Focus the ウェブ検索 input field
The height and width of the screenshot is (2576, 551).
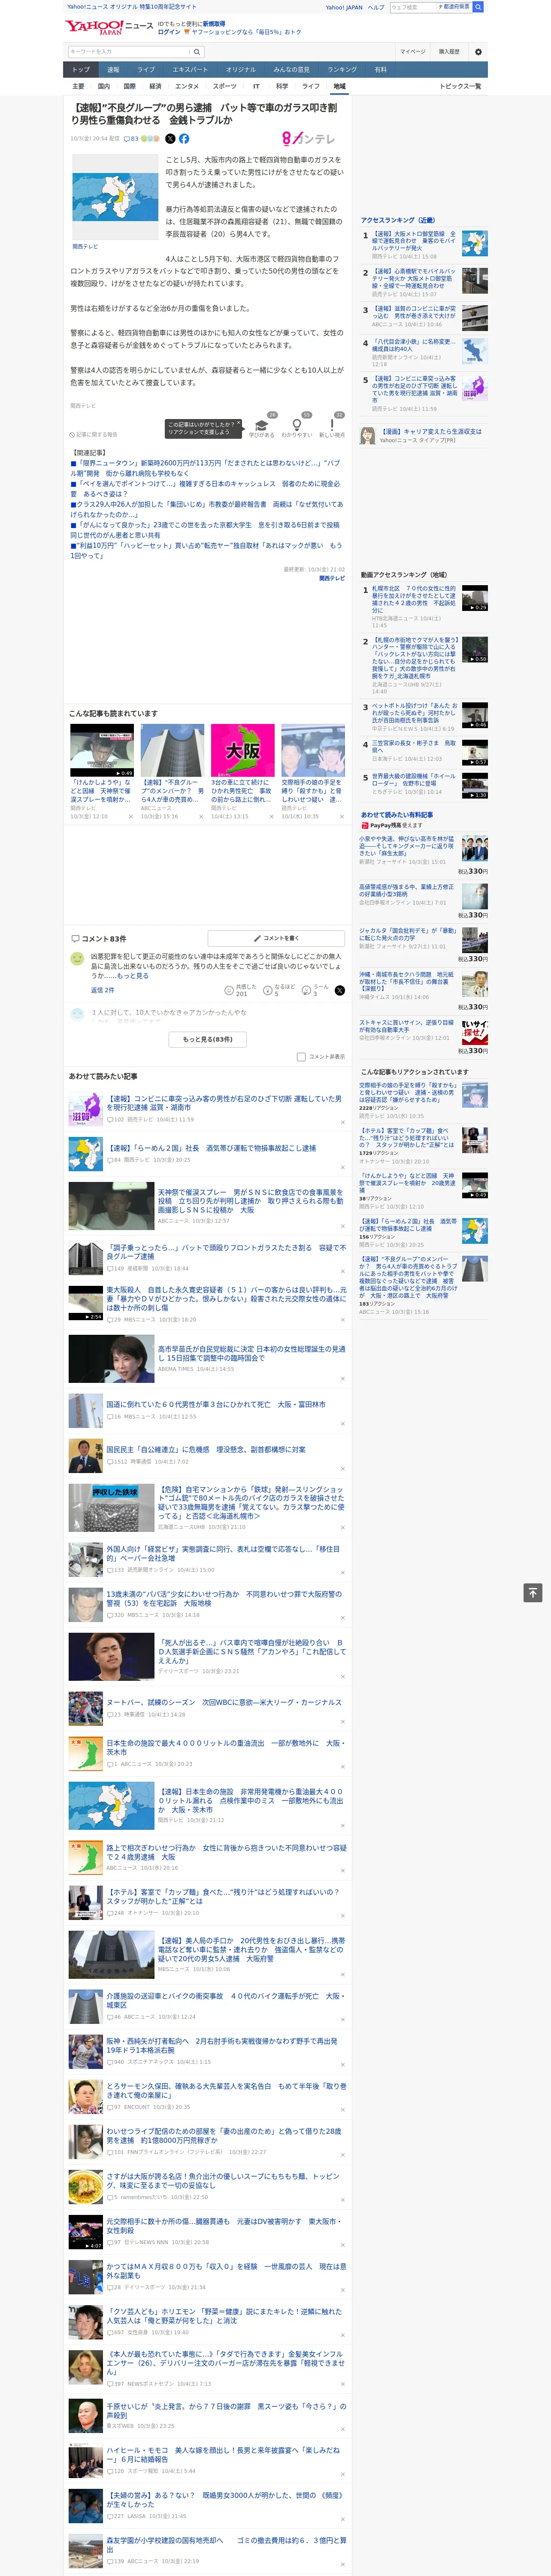tap(413, 7)
